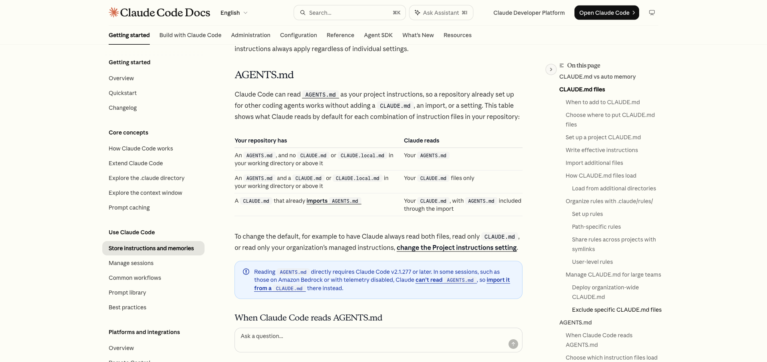
Task: Click the Open Claude Code button
Action: coord(607,13)
